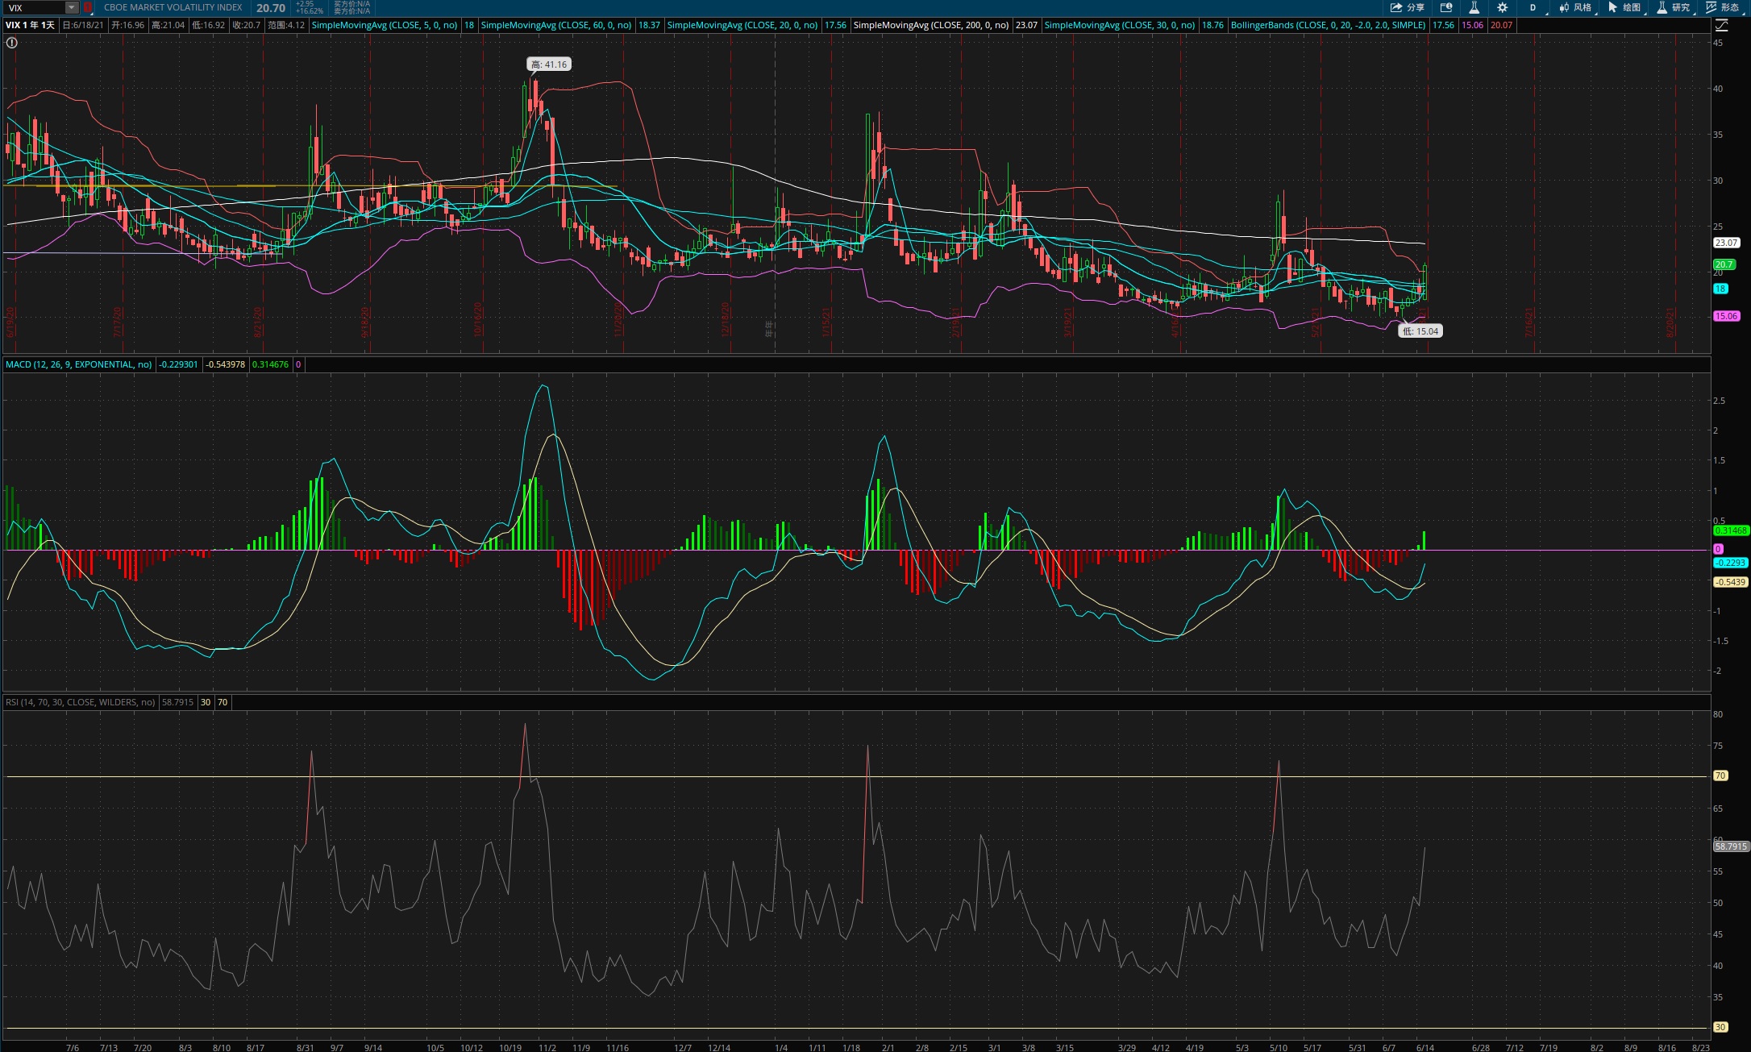Click the red symbol-link indicator beside VIX
1751x1052 pixels.
pos(88,7)
